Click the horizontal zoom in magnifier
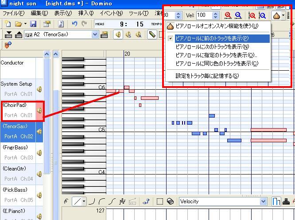This screenshot has width=295, height=220. pos(228,15)
